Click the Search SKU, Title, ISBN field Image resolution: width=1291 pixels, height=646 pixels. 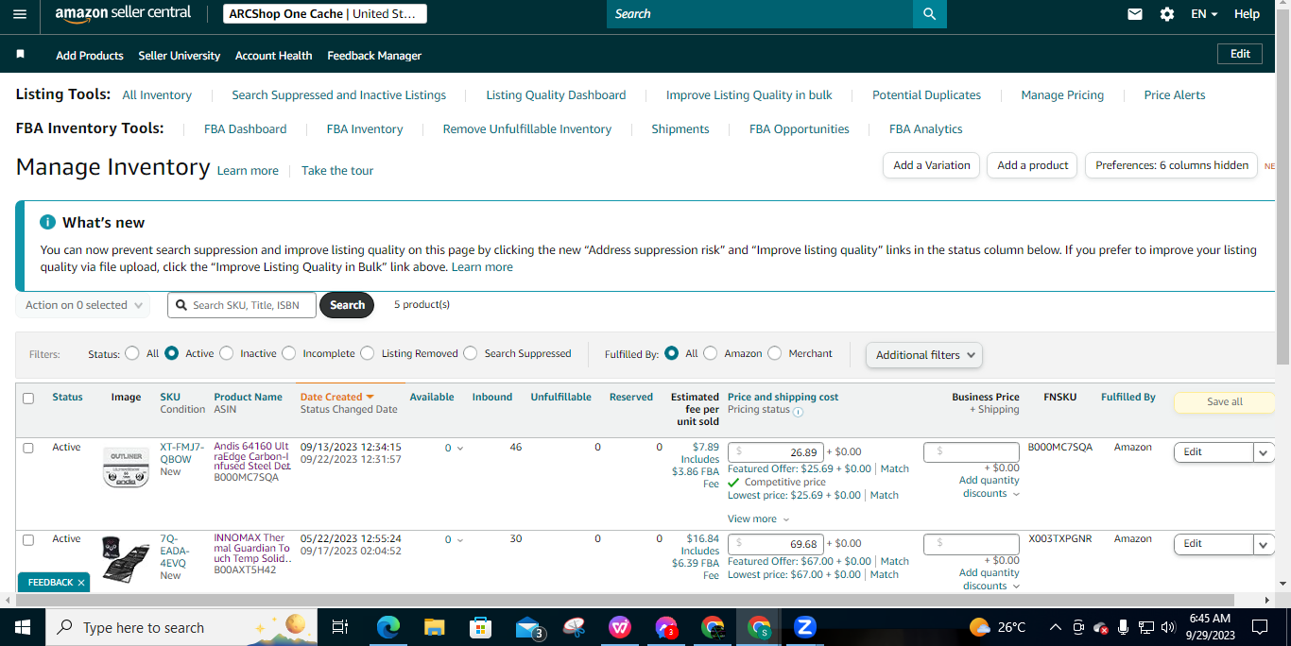click(x=242, y=305)
